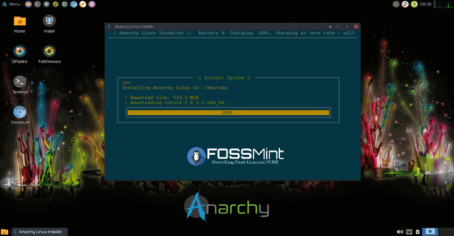
Task: Click the 'Download size: 533.3 MiB' line
Action: (162, 98)
